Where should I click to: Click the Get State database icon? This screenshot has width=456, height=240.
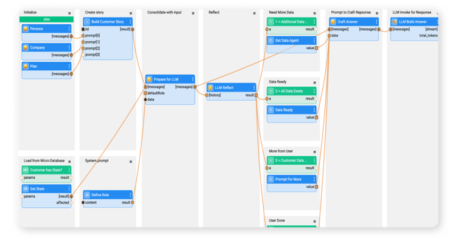26,188
